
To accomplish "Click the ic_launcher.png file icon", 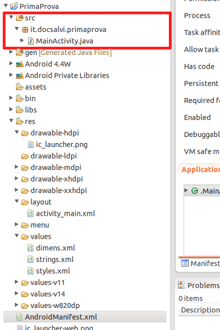I will (31, 144).
